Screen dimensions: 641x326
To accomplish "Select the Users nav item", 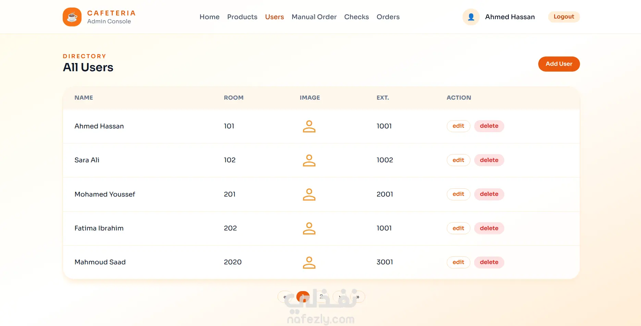I will pos(274,17).
